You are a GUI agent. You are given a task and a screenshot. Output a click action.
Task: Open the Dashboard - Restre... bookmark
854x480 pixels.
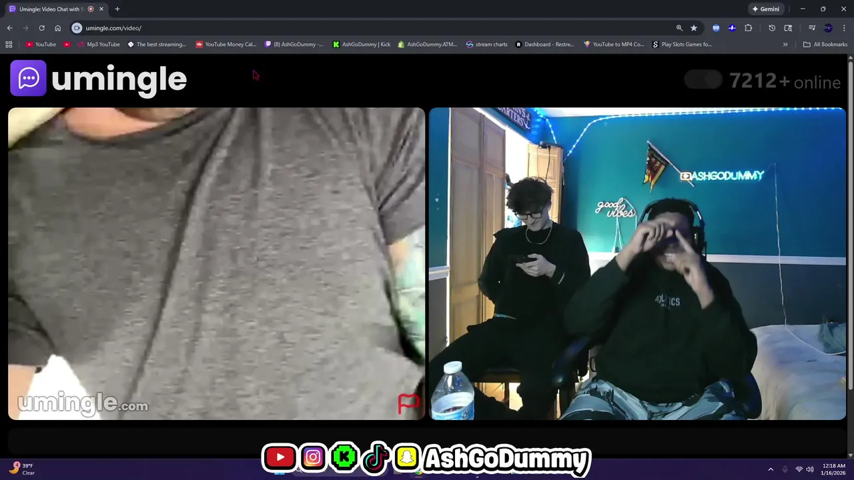(544, 45)
